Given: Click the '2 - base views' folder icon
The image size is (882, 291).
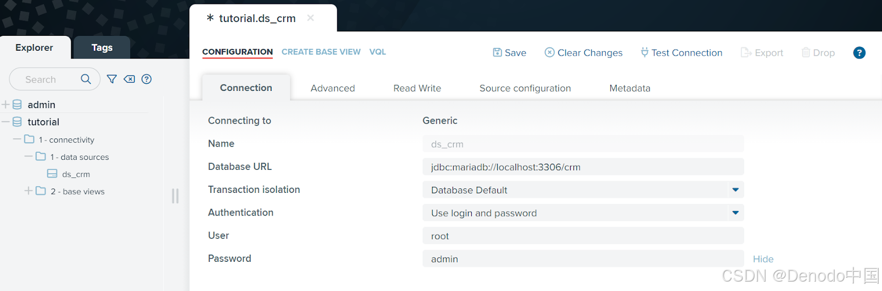Looking at the screenshot, I should click(x=41, y=191).
